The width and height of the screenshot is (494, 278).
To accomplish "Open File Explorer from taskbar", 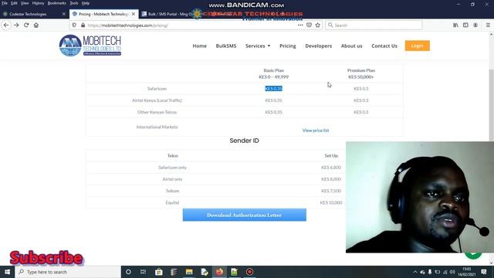I will (x=189, y=272).
